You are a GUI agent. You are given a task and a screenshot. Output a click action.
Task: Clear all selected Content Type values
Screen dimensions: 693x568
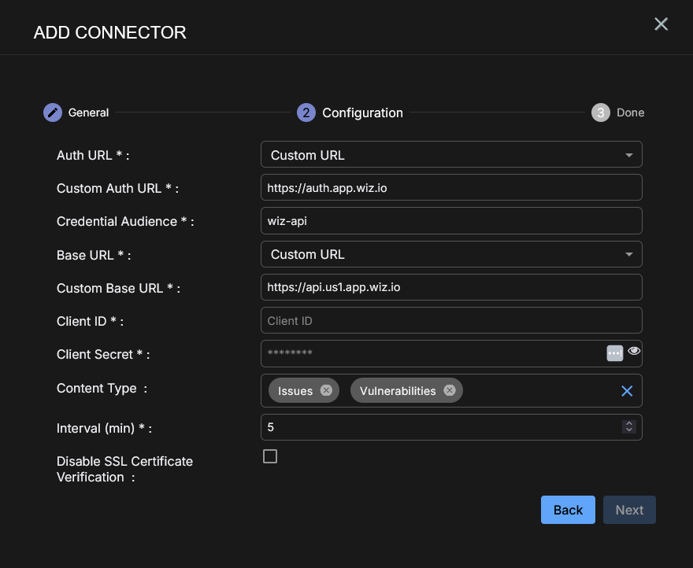pos(627,391)
